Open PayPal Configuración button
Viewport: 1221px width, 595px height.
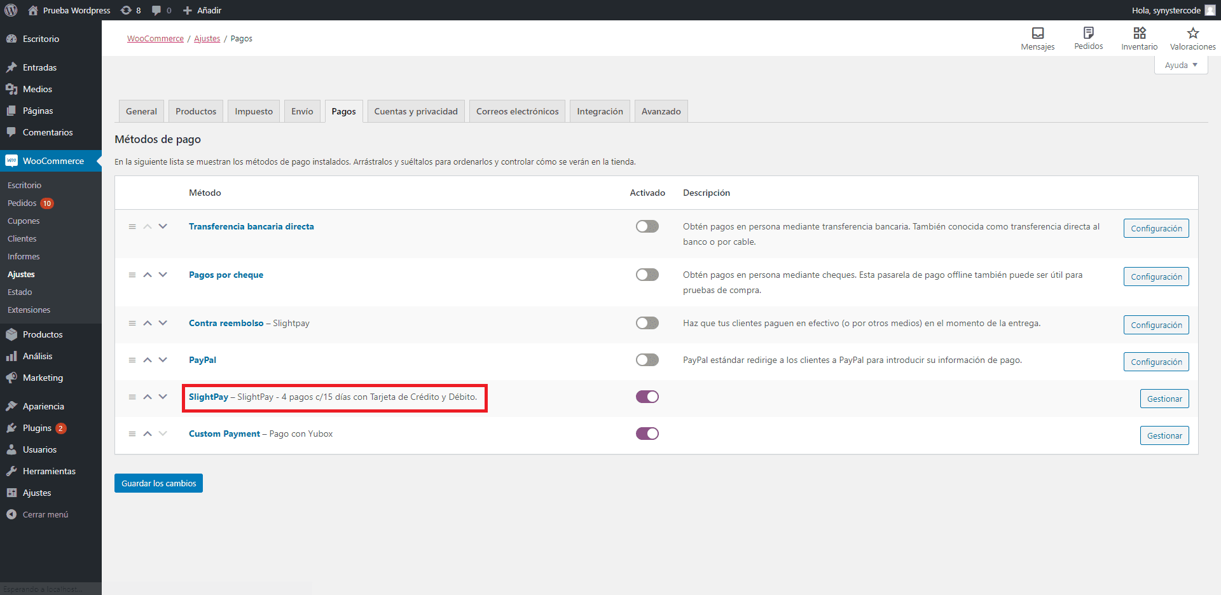(1156, 362)
